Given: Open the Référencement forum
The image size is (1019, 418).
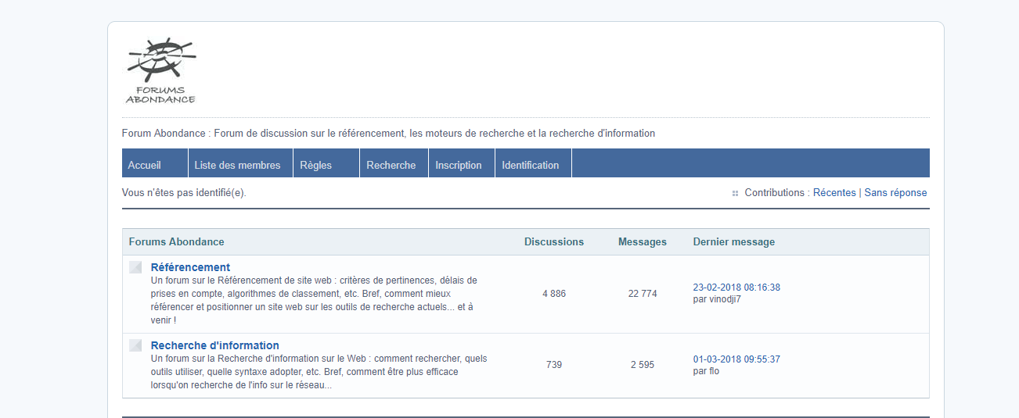Looking at the screenshot, I should coord(190,267).
